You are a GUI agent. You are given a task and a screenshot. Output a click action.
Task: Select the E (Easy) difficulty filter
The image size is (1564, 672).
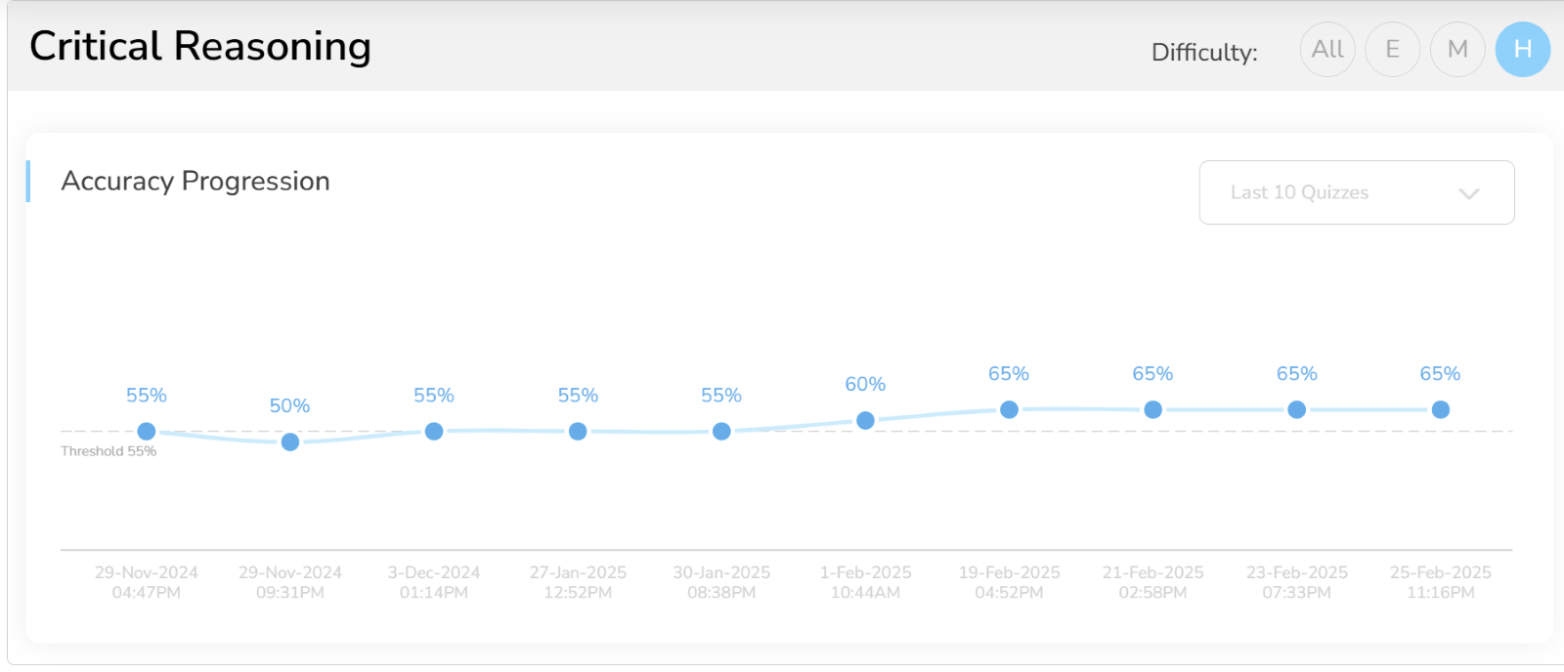[x=1392, y=50]
